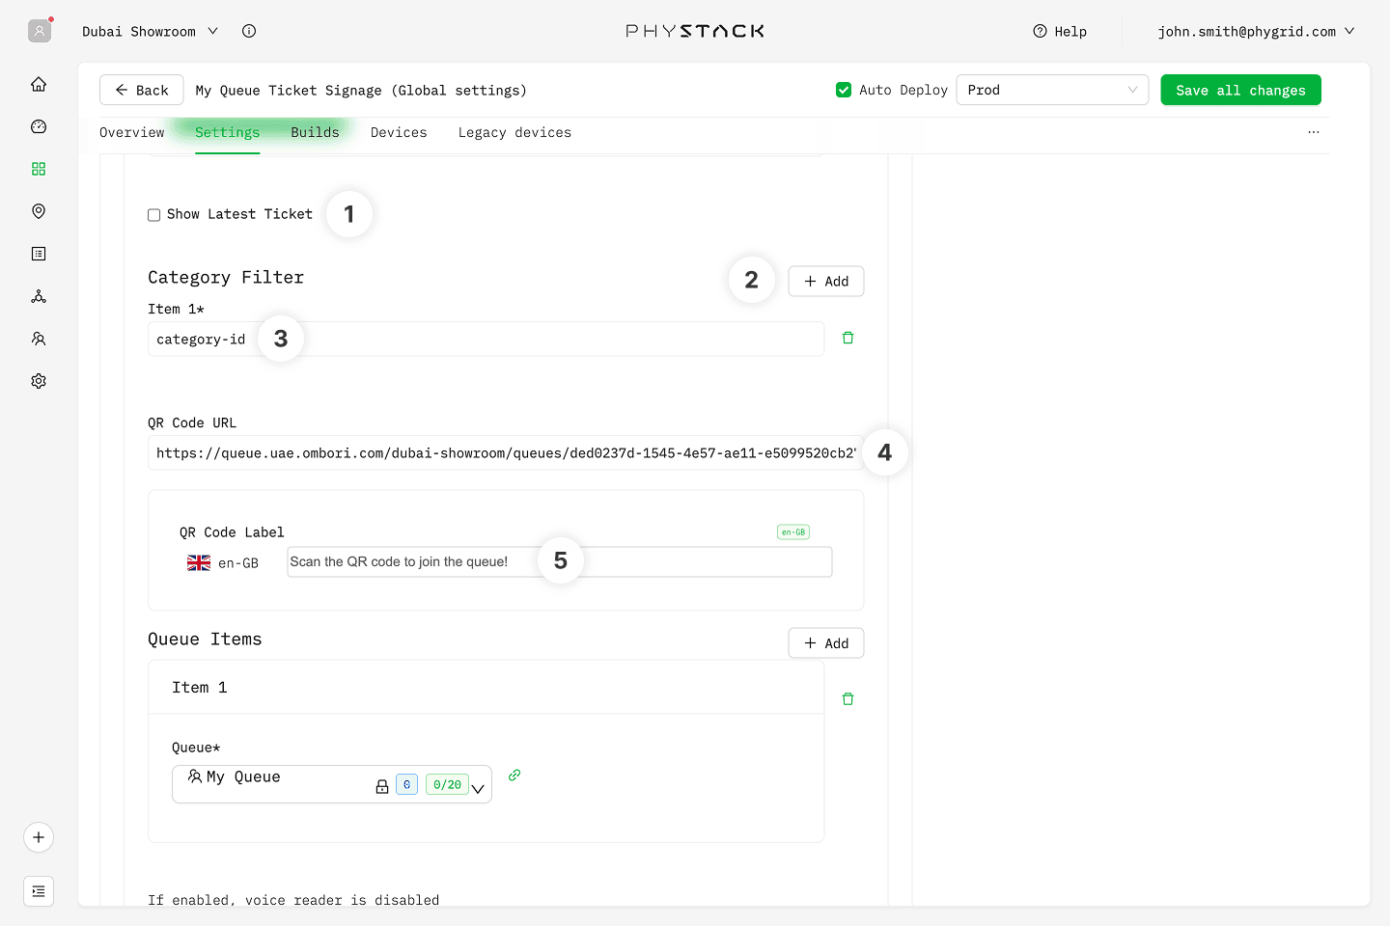Switch to the Devices tab

(398, 133)
